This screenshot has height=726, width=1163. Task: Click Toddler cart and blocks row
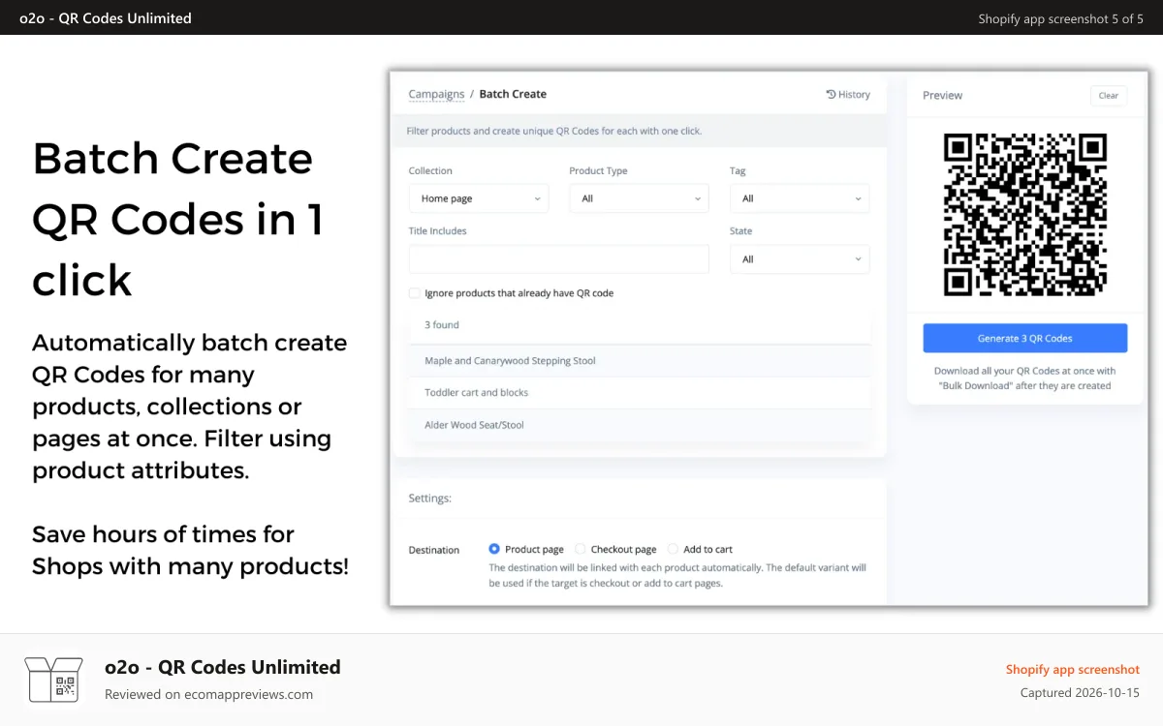640,392
